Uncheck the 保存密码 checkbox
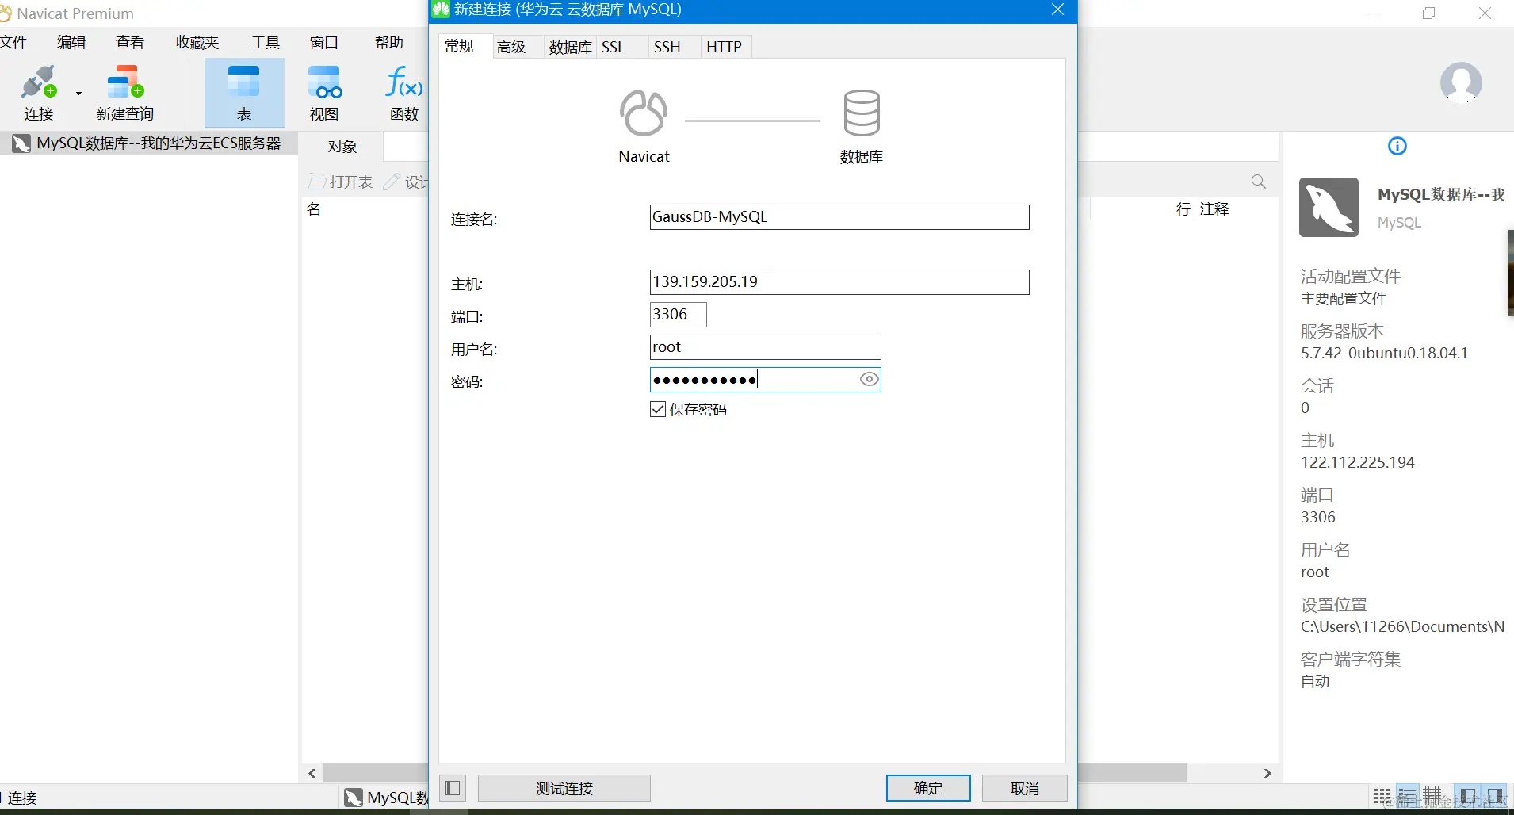The image size is (1514, 815). point(658,409)
